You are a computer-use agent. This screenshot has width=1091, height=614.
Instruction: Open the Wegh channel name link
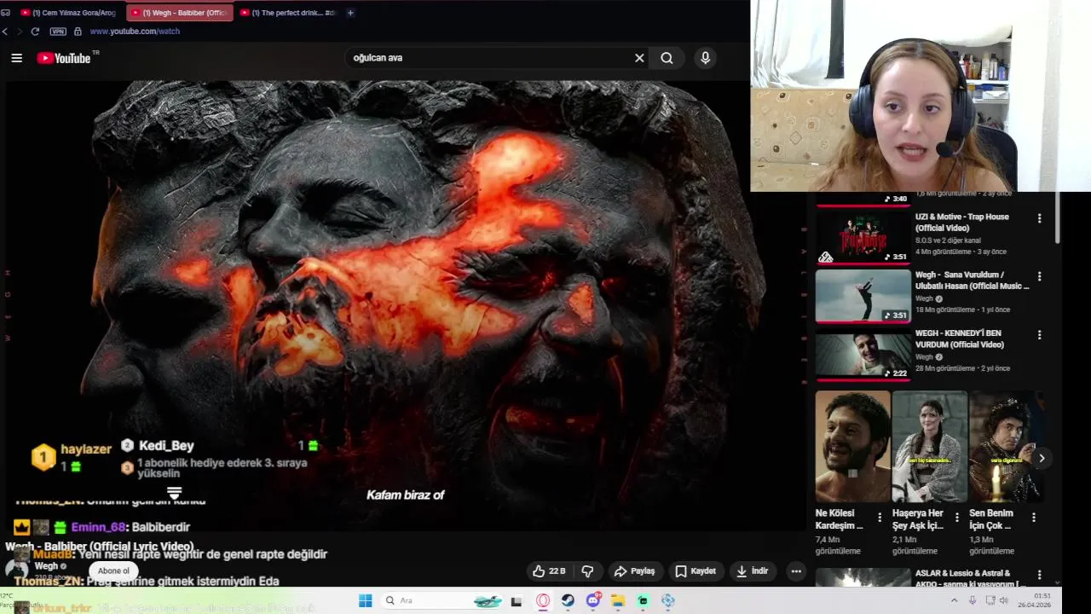[x=46, y=566]
